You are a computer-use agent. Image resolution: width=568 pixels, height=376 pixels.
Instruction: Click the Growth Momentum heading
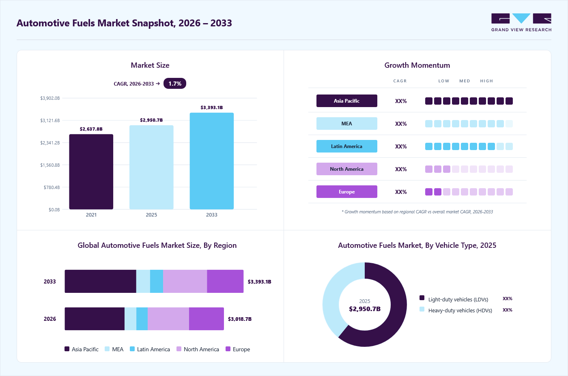[x=417, y=65]
